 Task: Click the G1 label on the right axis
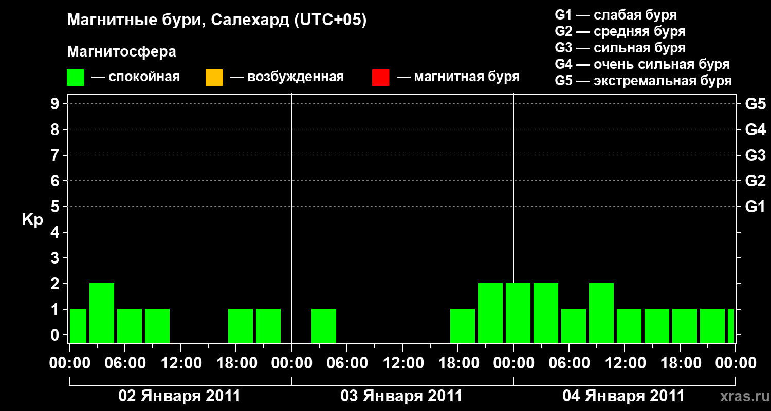[x=755, y=207]
